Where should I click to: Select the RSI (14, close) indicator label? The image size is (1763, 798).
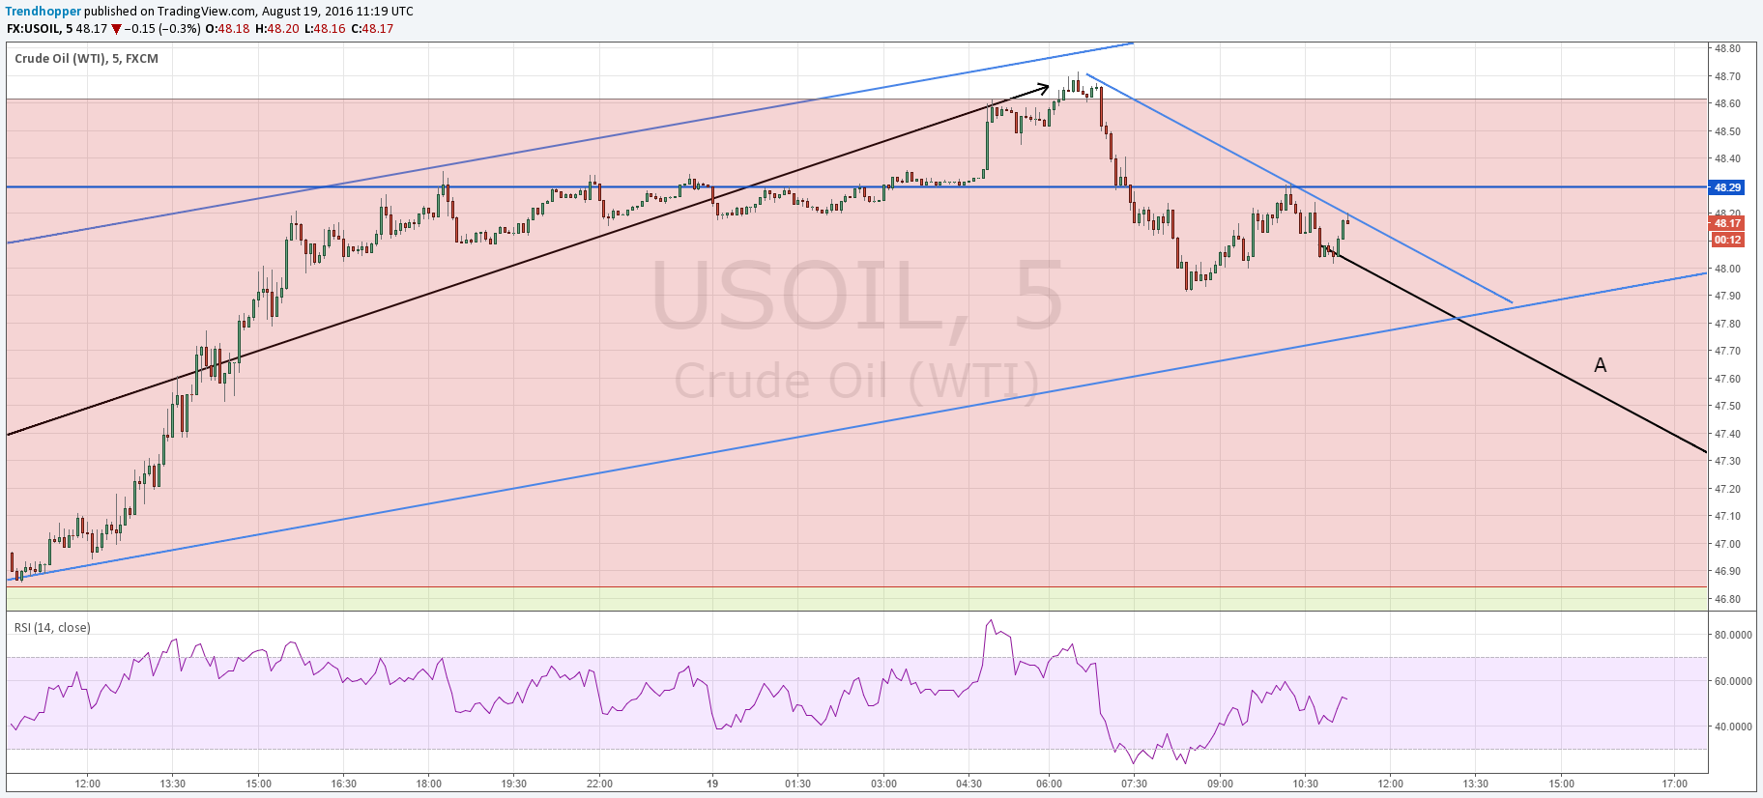pyautogui.click(x=52, y=628)
